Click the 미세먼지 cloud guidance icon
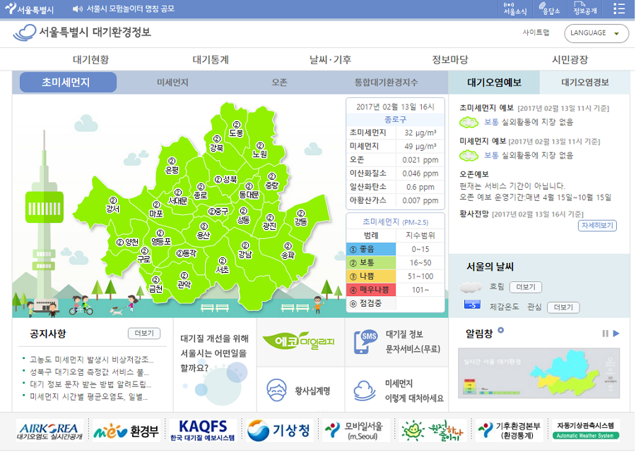The width and height of the screenshot is (636, 452). pyautogui.click(x=364, y=391)
